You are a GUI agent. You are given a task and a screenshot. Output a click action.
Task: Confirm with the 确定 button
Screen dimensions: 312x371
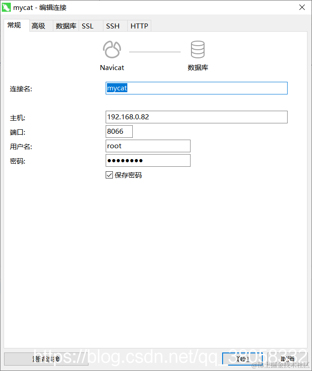(x=242, y=359)
